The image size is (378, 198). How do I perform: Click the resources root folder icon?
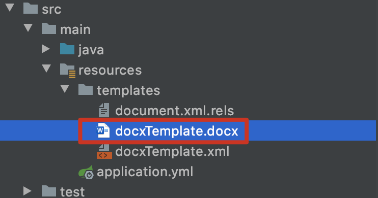[67, 70]
